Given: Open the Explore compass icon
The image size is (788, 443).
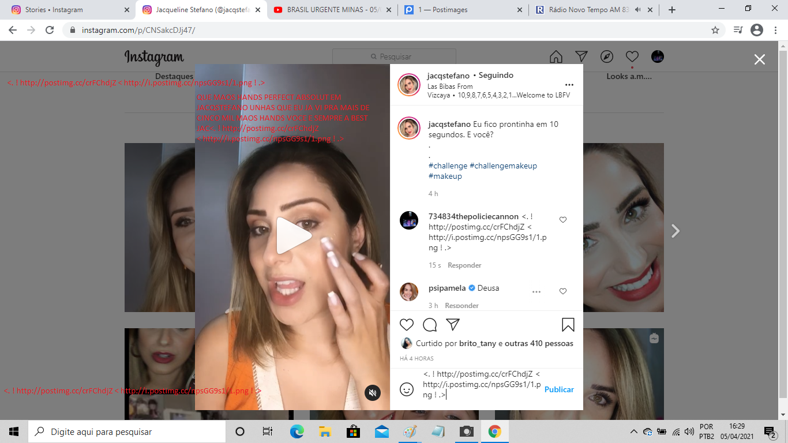Looking at the screenshot, I should tap(606, 57).
